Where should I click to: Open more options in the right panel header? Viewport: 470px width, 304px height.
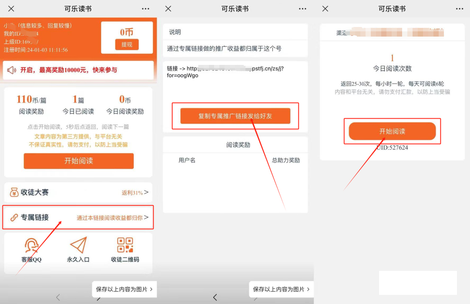(459, 9)
